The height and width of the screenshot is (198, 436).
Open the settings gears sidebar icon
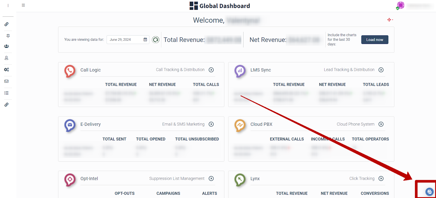(7, 70)
